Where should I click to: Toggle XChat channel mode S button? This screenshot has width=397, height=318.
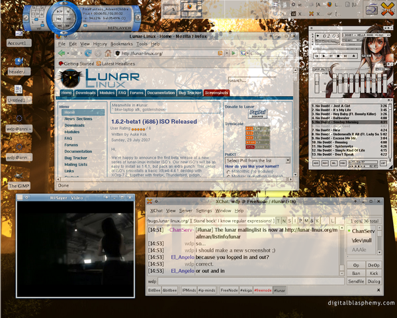click(x=289, y=221)
